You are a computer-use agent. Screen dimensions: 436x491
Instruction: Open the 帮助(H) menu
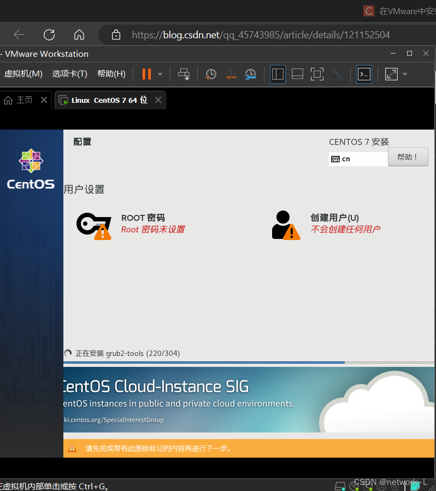click(x=111, y=74)
